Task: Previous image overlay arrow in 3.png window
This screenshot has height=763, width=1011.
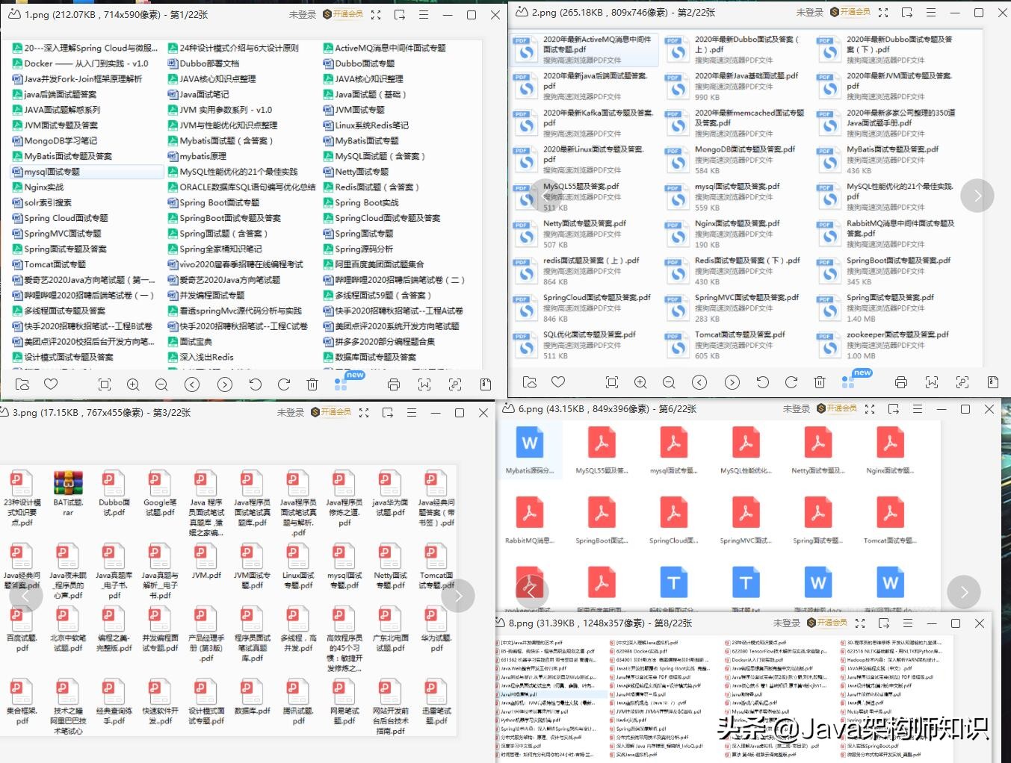Action: click(x=26, y=596)
